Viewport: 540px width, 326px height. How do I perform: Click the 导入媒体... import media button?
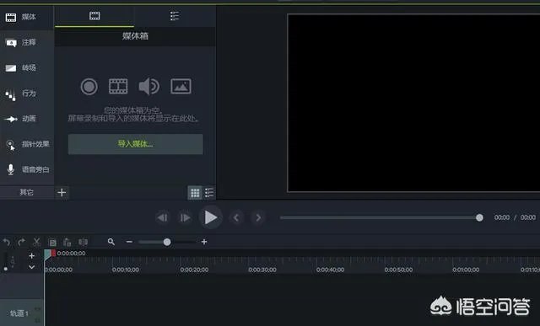(x=135, y=144)
